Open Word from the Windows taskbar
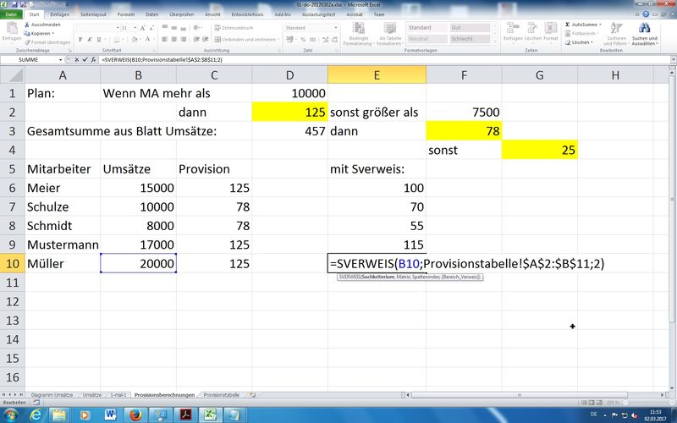Viewport: 677px width, 423px height. (x=109, y=415)
